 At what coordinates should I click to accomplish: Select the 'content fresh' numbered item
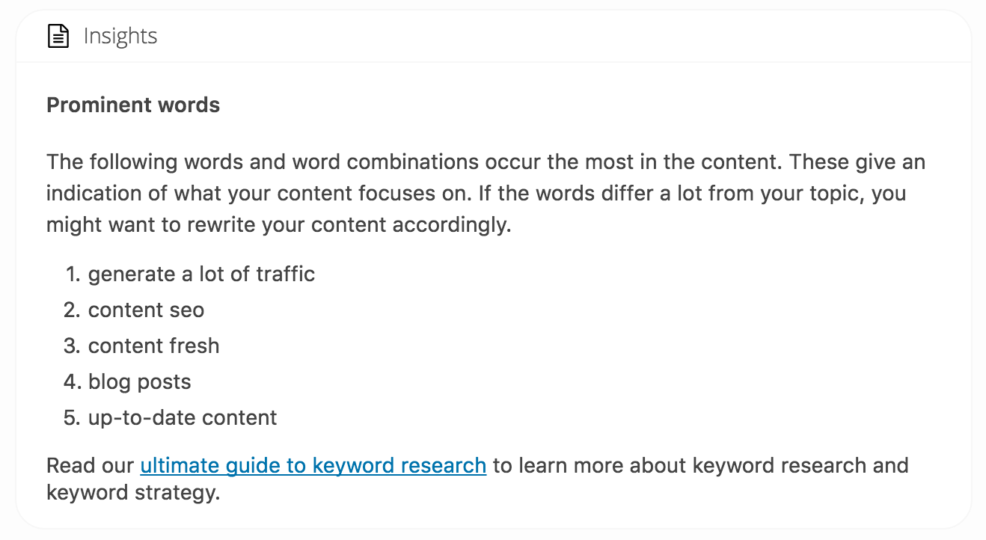153,346
